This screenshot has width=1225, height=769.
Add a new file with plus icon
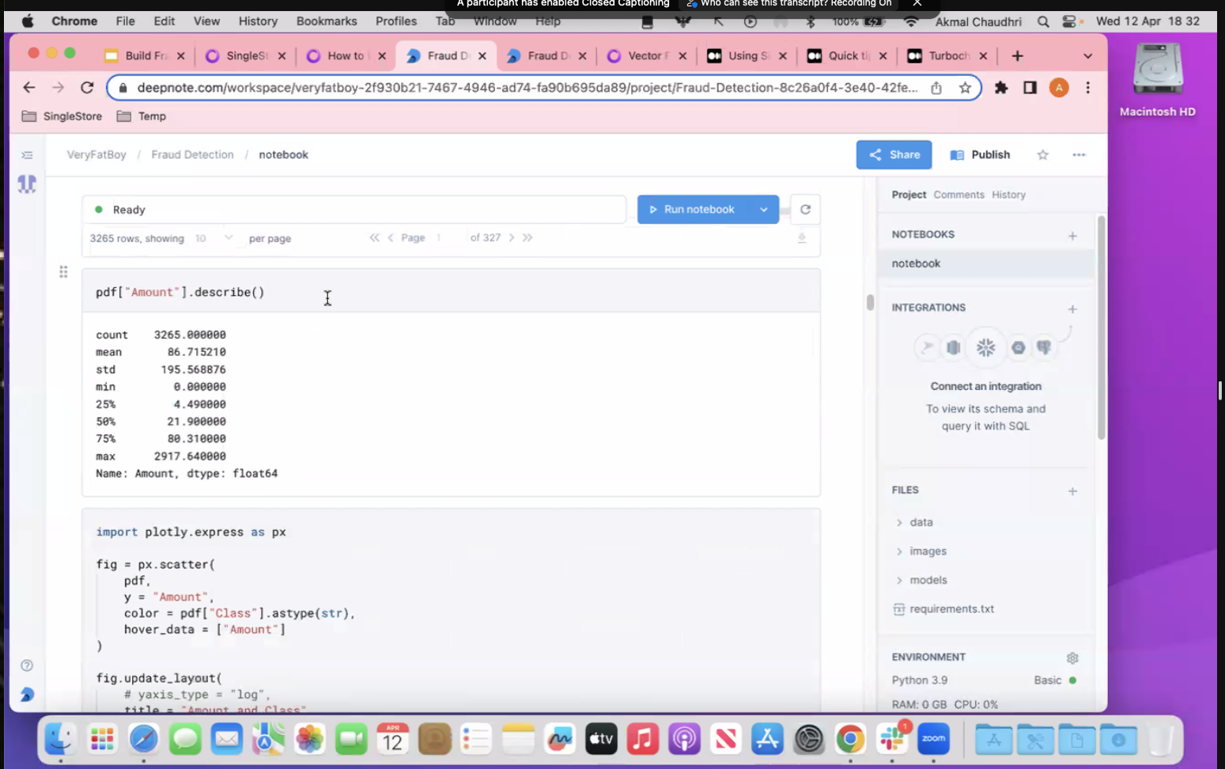[1072, 491]
